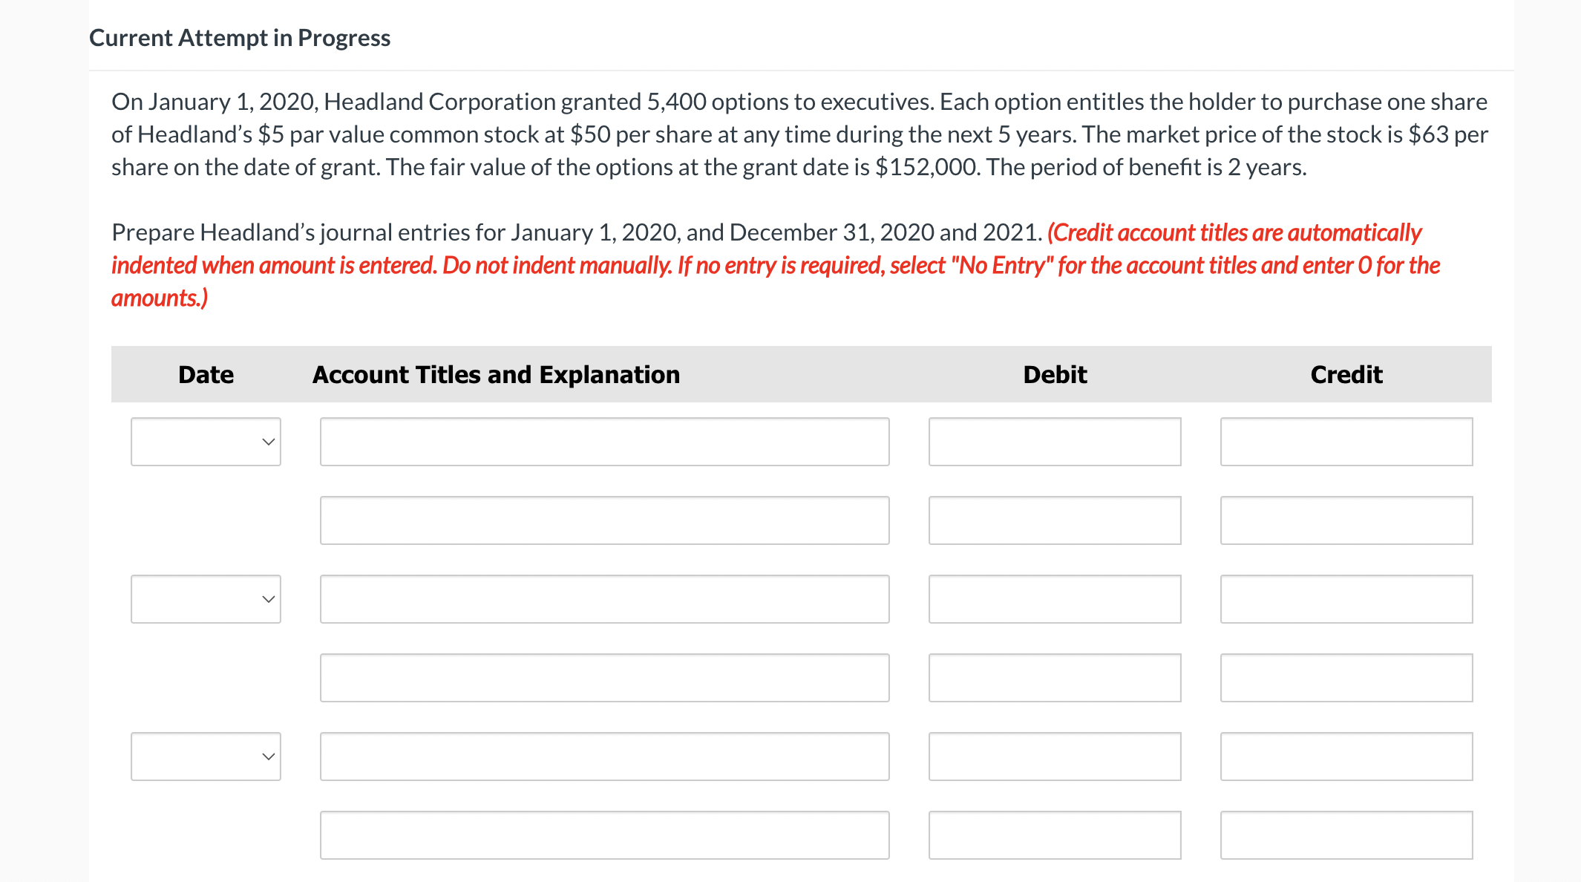Expand the second Date selector
This screenshot has width=1581, height=882.
(206, 599)
